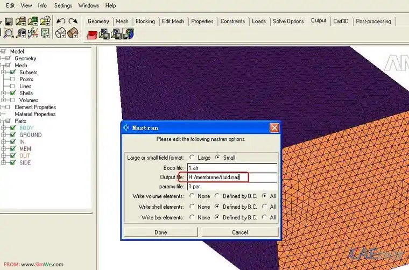Redo the last undone action
This screenshot has width=409, height=270.
pyautogui.click(x=73, y=21)
